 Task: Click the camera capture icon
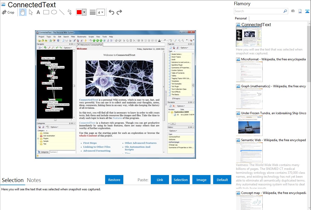pyautogui.click(x=293, y=11)
